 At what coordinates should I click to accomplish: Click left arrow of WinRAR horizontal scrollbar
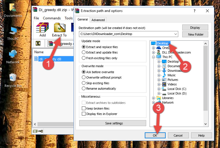[x=35, y=124]
